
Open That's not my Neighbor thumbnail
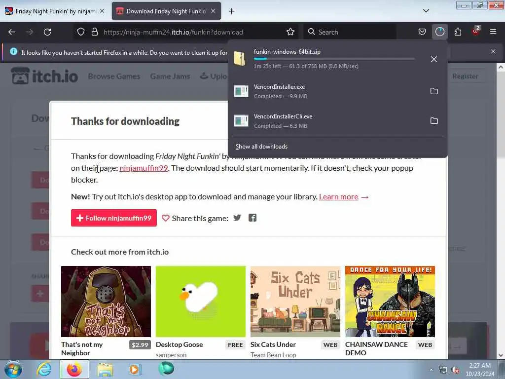point(106,302)
